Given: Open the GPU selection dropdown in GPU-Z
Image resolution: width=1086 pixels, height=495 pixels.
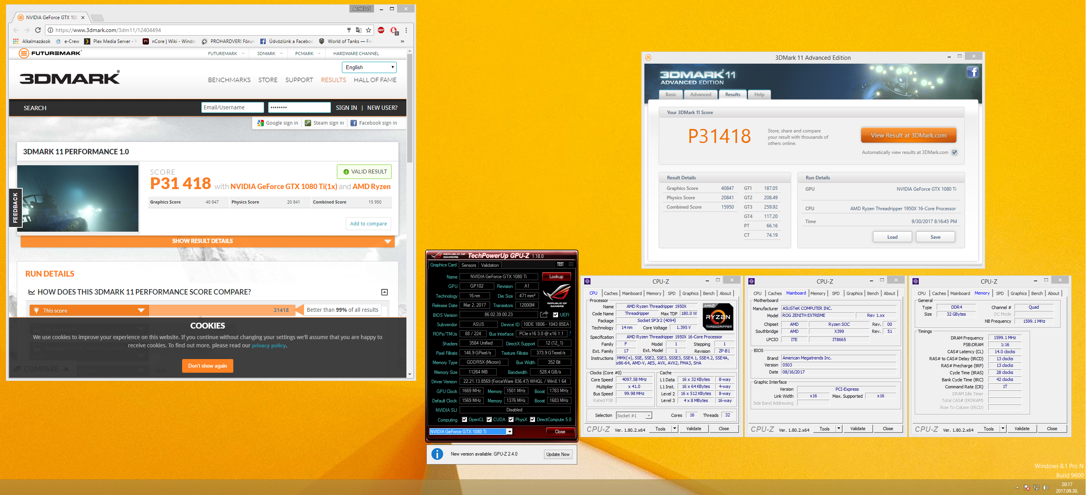Looking at the screenshot, I should coord(509,431).
